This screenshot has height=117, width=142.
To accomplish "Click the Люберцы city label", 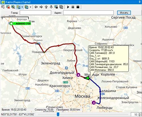I will [105, 108].
